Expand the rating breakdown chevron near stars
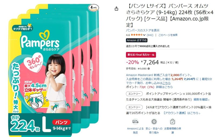This screenshot has width=215, height=137. 144,35
